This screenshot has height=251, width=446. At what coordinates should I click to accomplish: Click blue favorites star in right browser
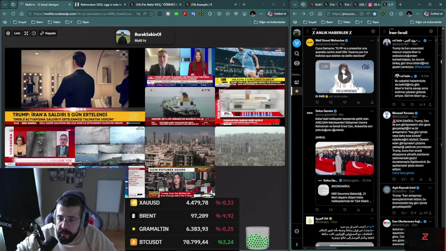tap(374, 14)
